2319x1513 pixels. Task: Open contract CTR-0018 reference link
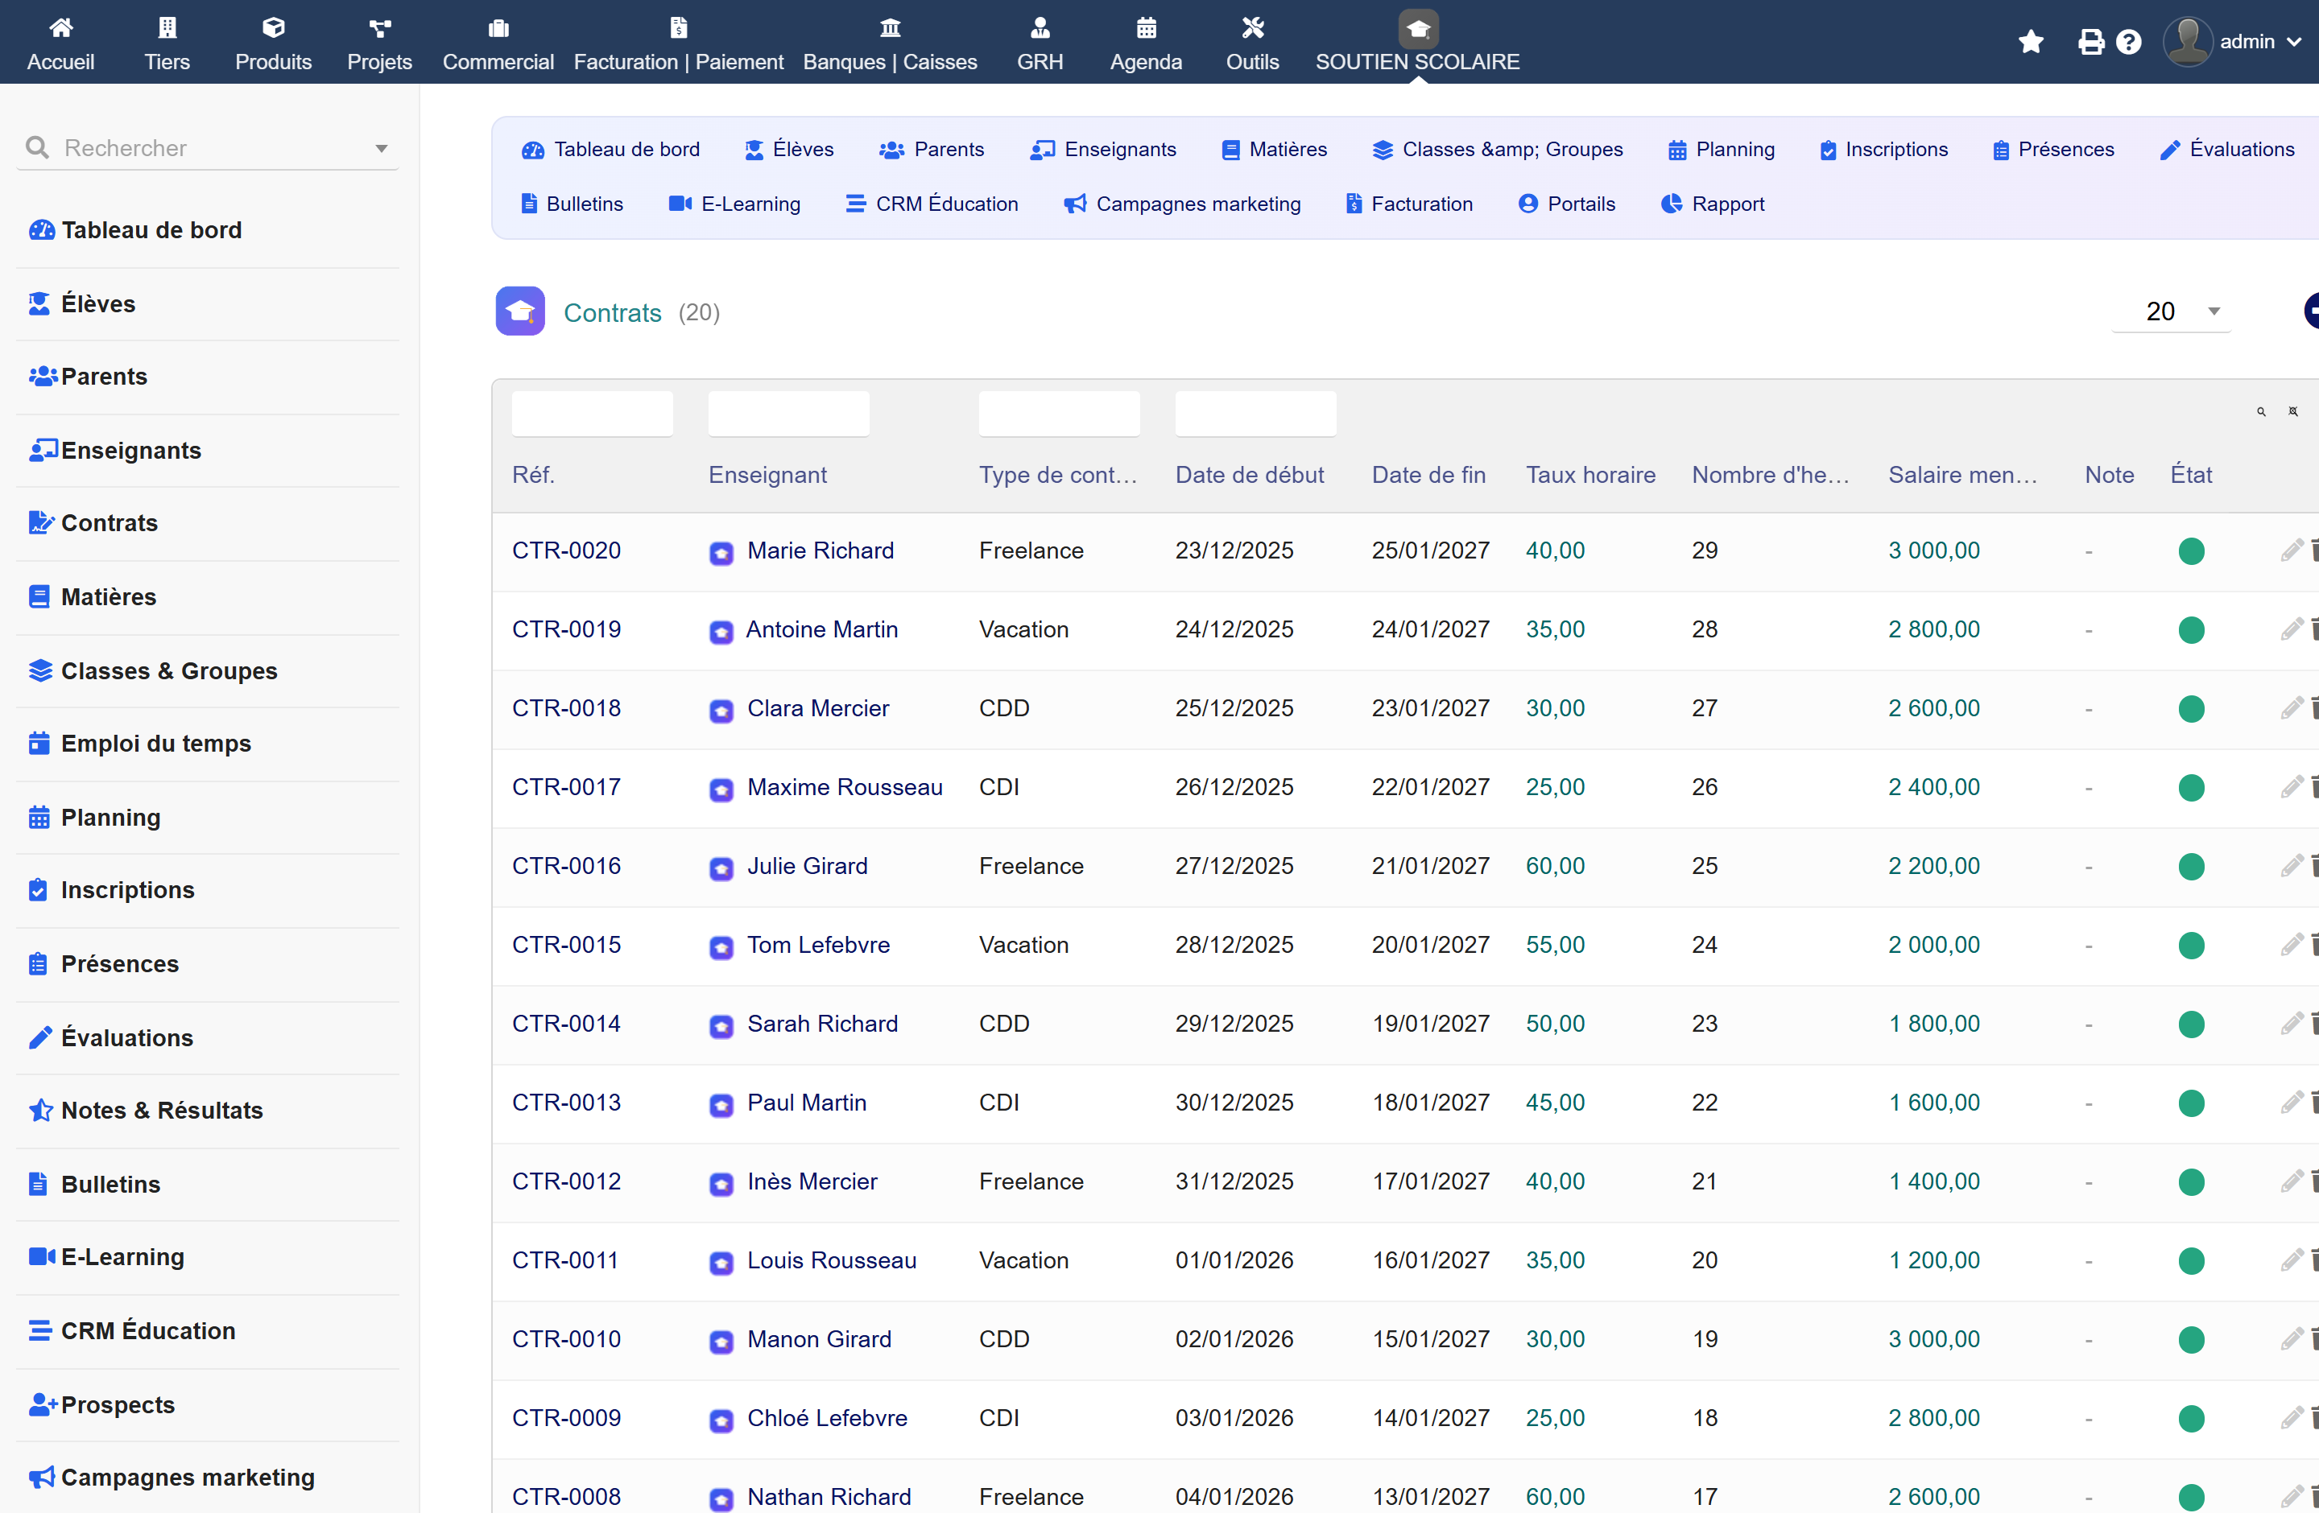click(x=566, y=709)
